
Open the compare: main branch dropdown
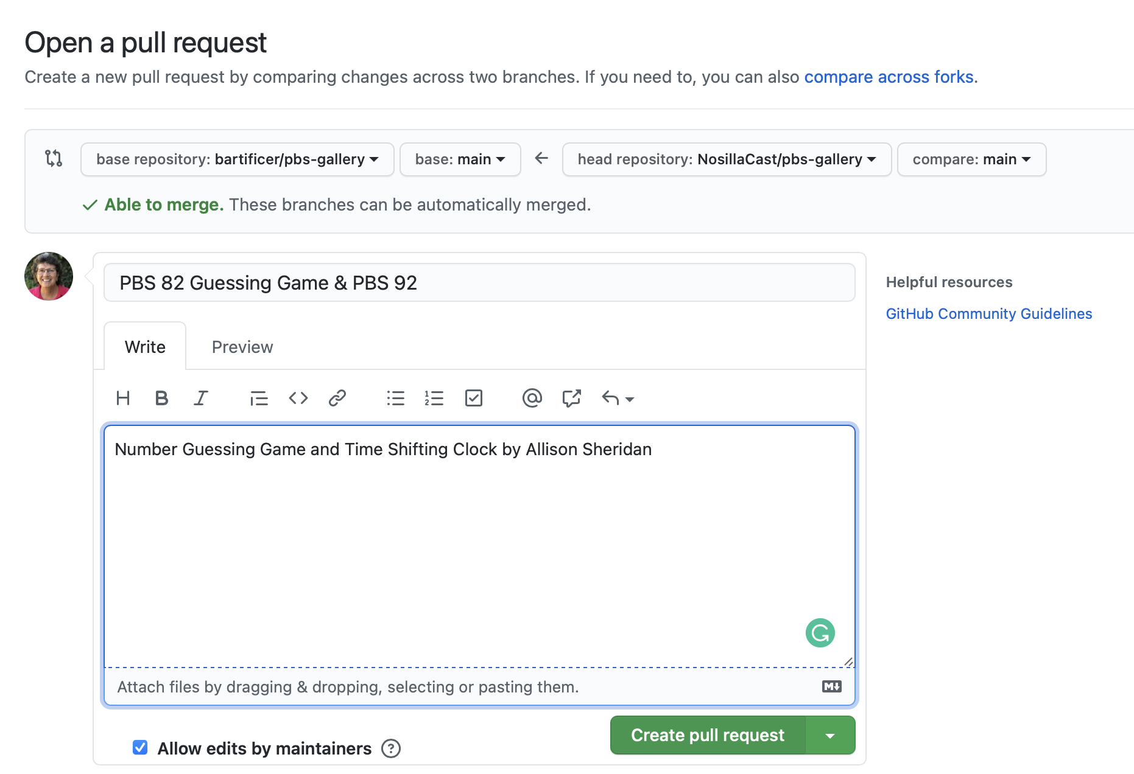click(971, 159)
